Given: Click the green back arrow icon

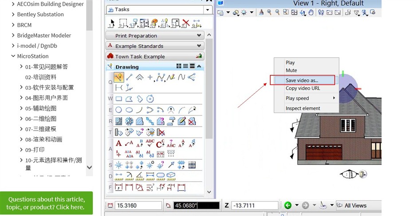Looking at the screenshot, I should coord(288,205).
